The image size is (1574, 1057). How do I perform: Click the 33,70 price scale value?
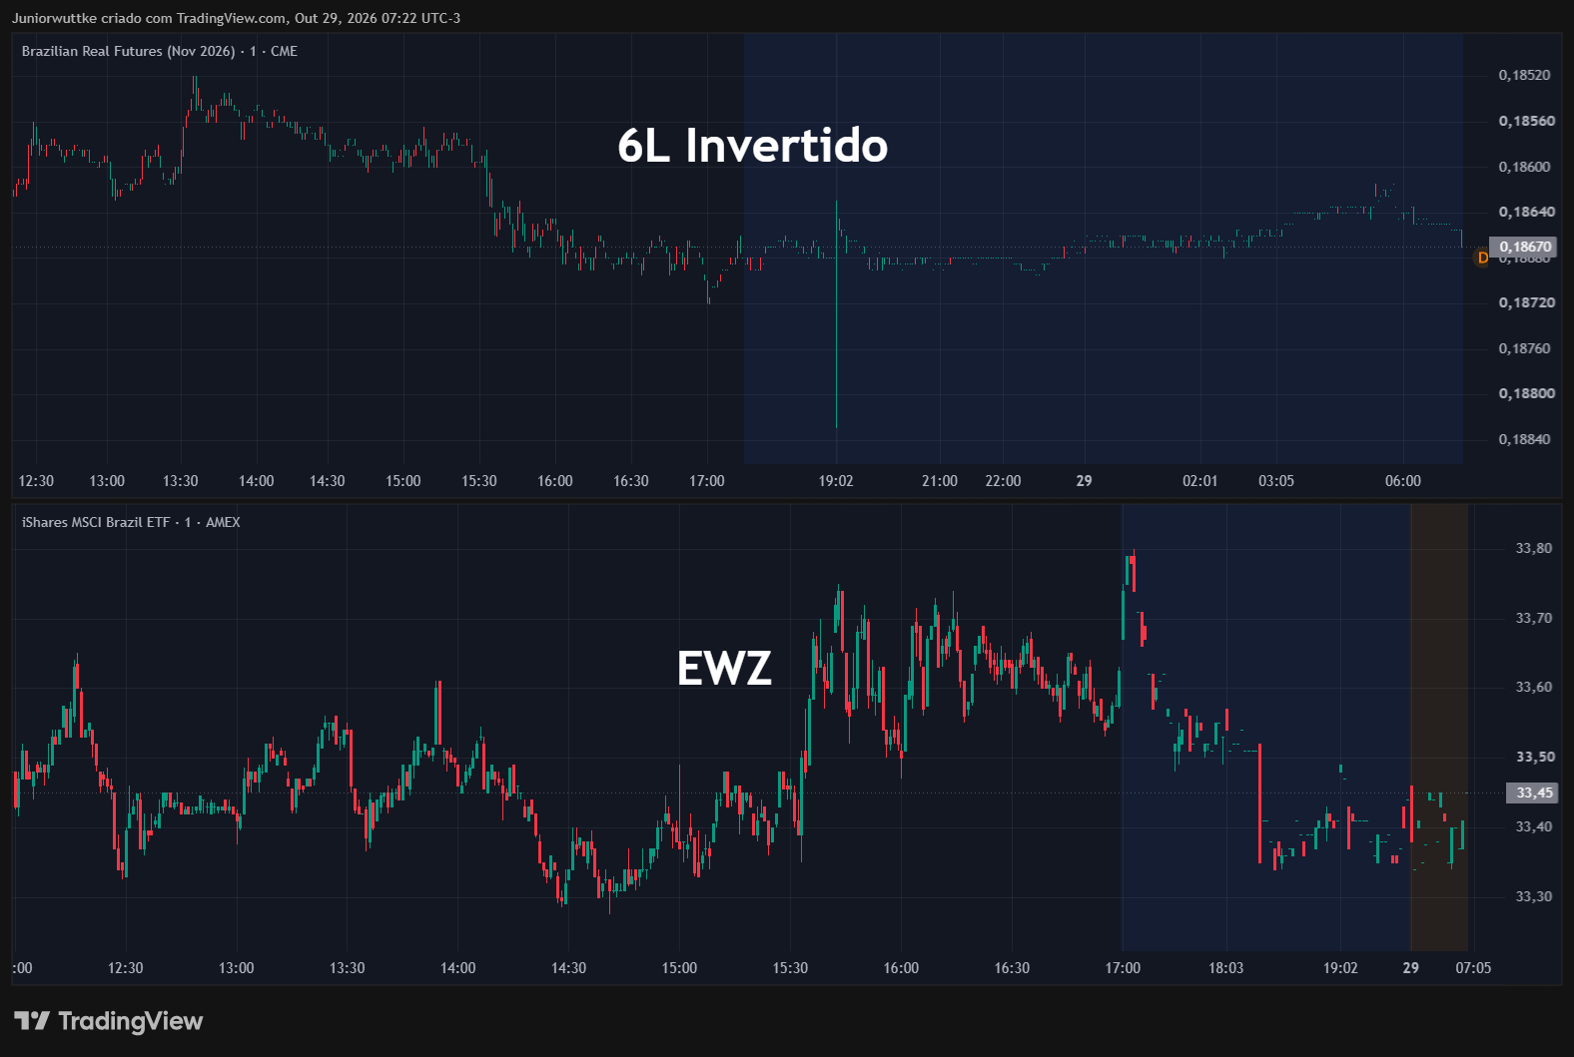(x=1534, y=618)
